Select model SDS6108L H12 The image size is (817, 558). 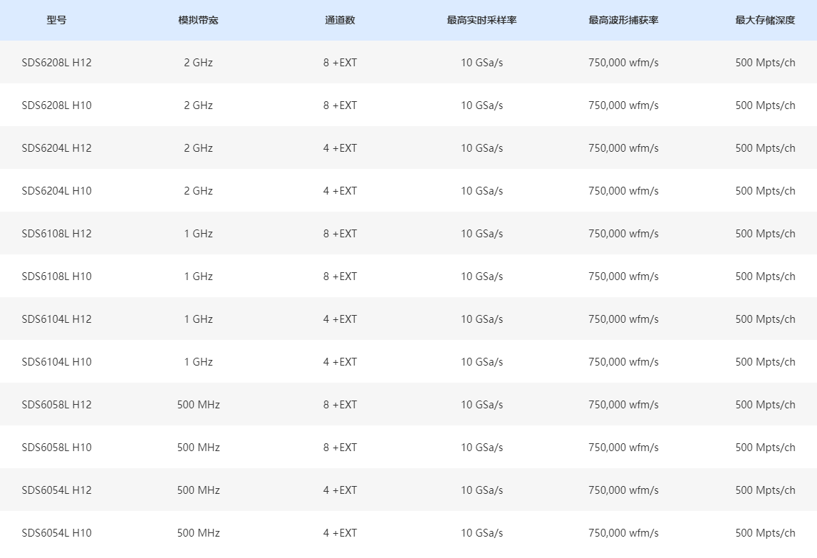point(56,234)
